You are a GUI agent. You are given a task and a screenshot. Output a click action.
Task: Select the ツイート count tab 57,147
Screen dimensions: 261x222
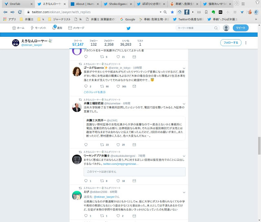[78, 43]
